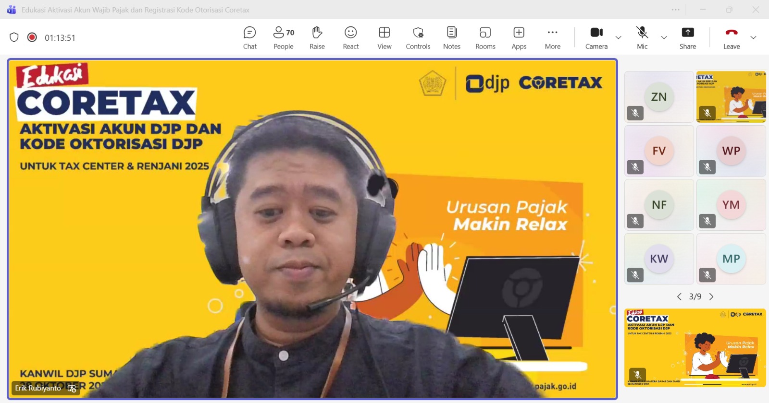Unmute the Mic
The width and height of the screenshot is (769, 403).
tap(642, 38)
